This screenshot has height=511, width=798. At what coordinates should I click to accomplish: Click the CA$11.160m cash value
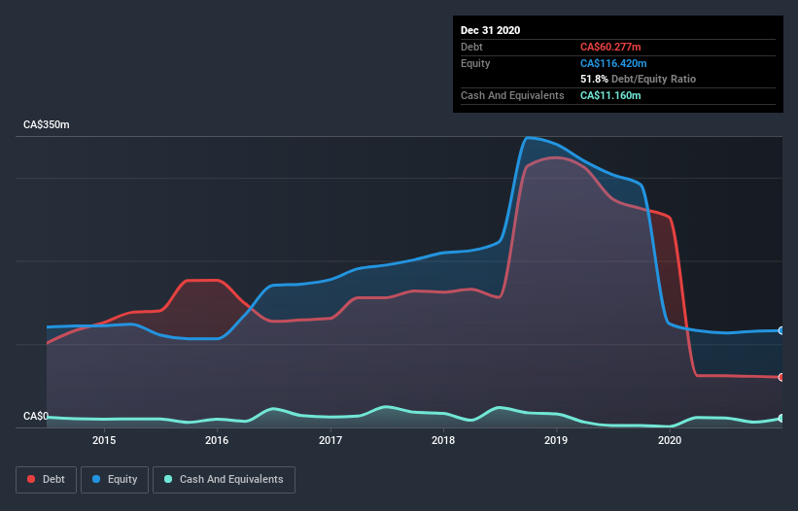point(610,95)
